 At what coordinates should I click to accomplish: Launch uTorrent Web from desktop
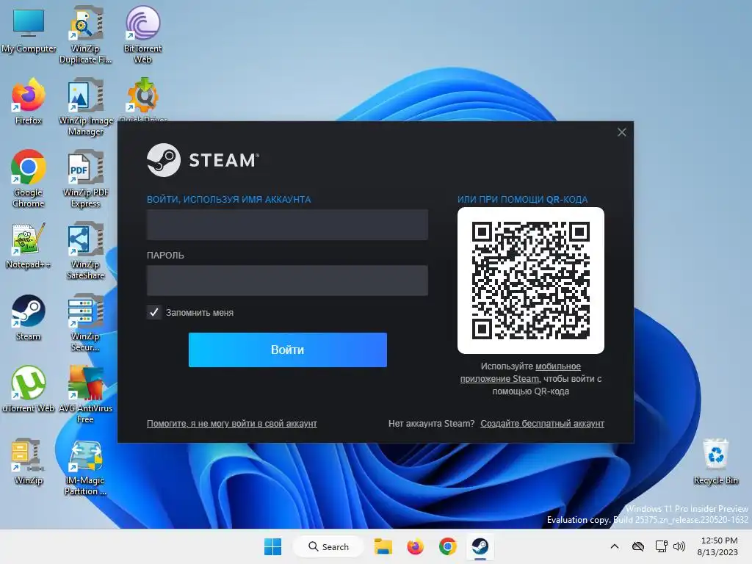tap(29, 389)
